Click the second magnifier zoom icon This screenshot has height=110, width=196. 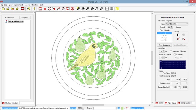(x=83, y=9)
